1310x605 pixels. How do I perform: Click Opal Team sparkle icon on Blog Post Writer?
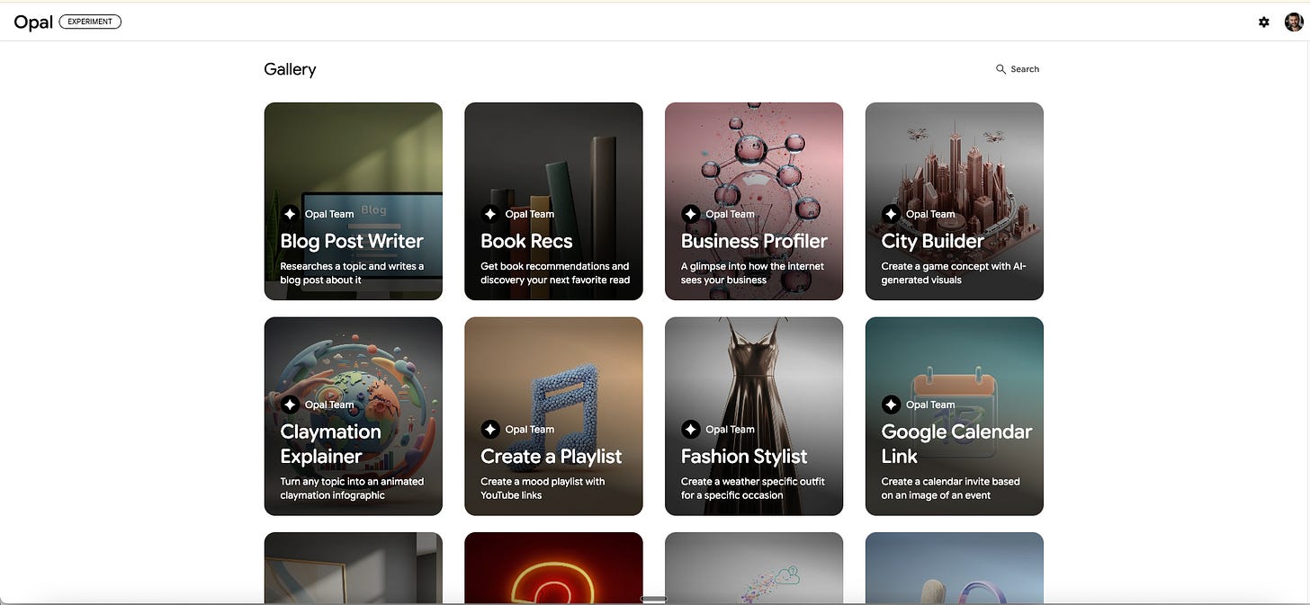coord(290,214)
